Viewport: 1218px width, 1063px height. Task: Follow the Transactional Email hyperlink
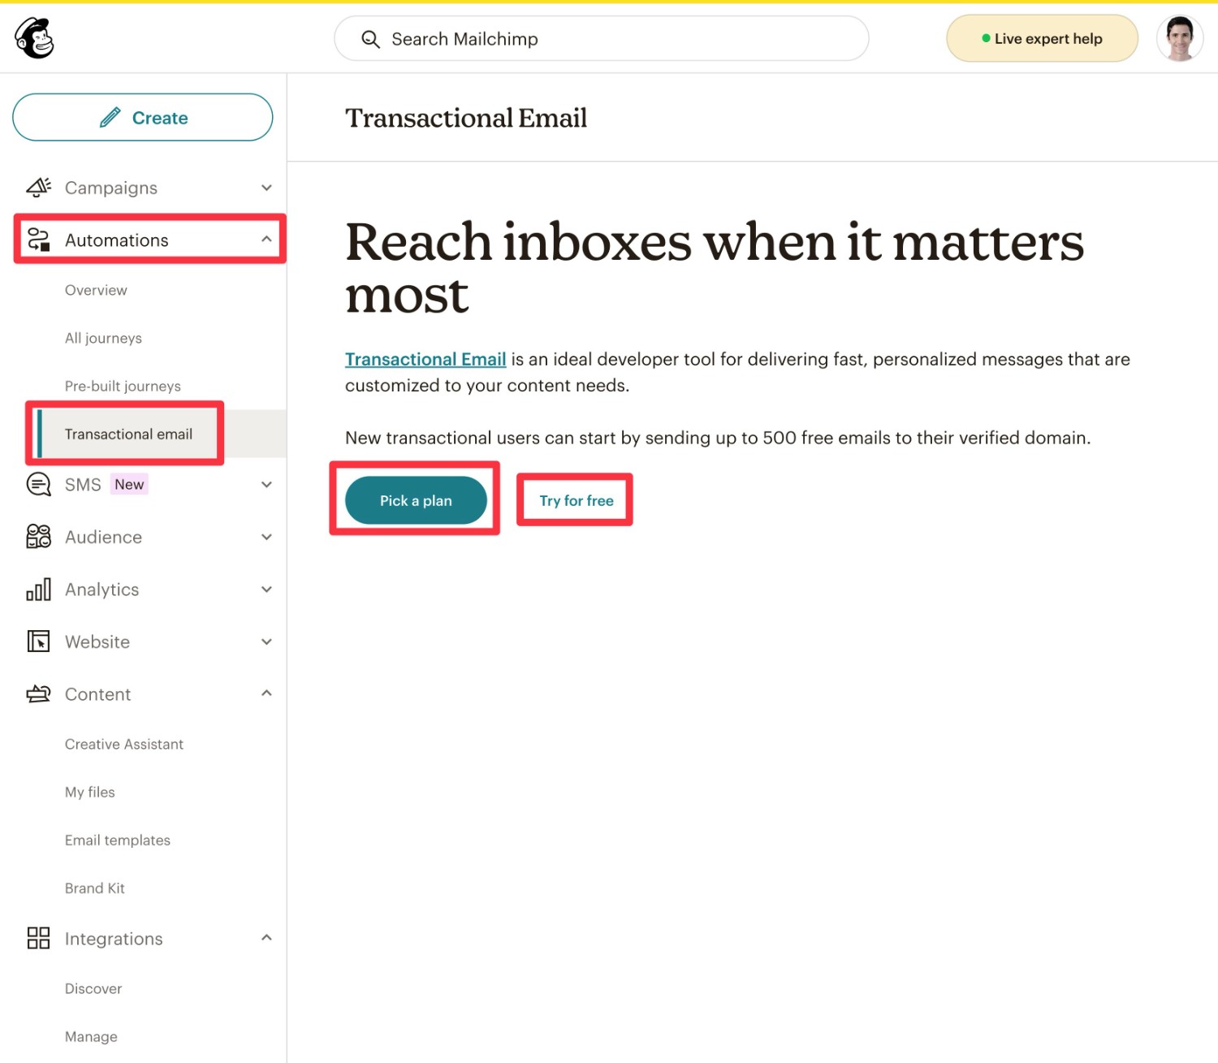pos(425,359)
